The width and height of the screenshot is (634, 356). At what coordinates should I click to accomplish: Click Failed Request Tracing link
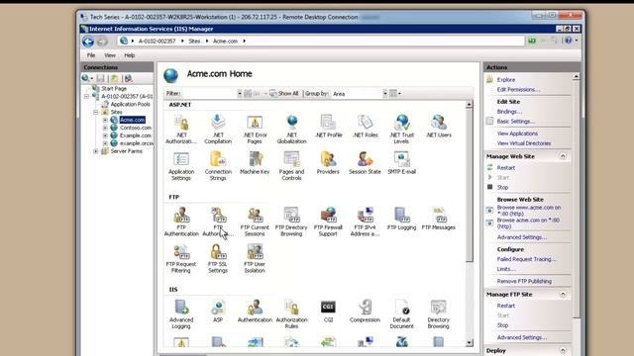[x=526, y=259]
